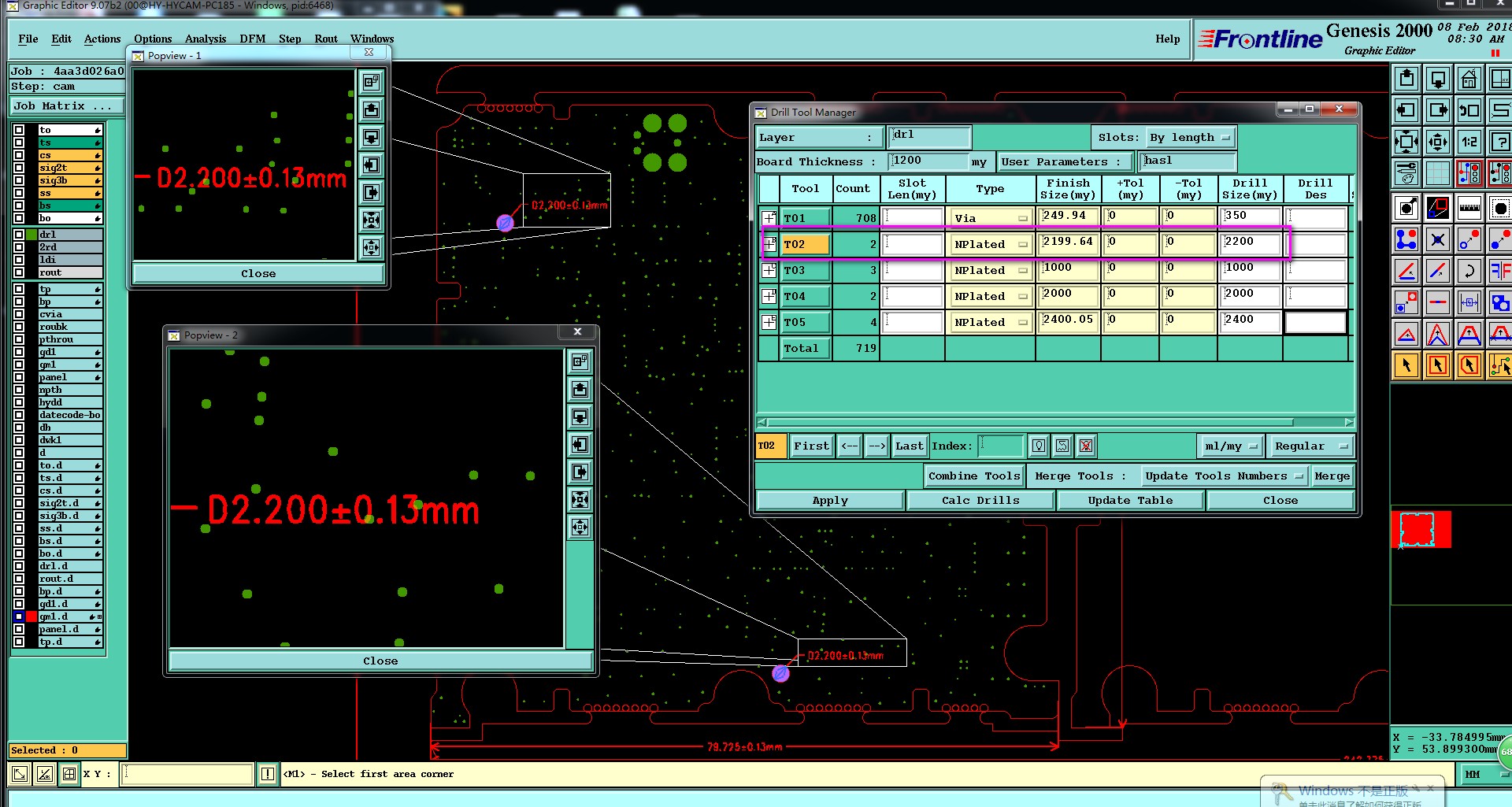
Task: Open the Slots 'By length' dropdown
Action: coord(1190,137)
